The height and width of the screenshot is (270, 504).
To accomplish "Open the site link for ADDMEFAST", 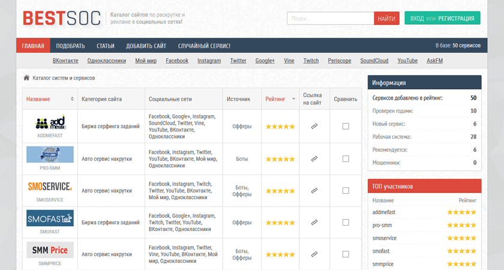I will (314, 127).
